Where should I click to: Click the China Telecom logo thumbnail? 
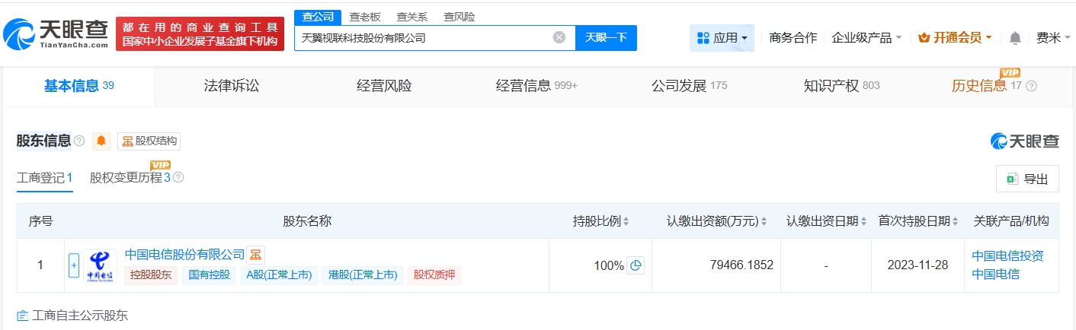pos(98,265)
